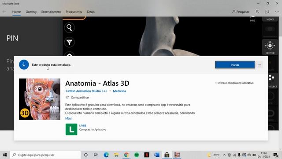Image resolution: width=282 pixels, height=159 pixels.
Task: Click the 'Oferece compras no aplicativo' text
Action: pyautogui.click(x=234, y=83)
